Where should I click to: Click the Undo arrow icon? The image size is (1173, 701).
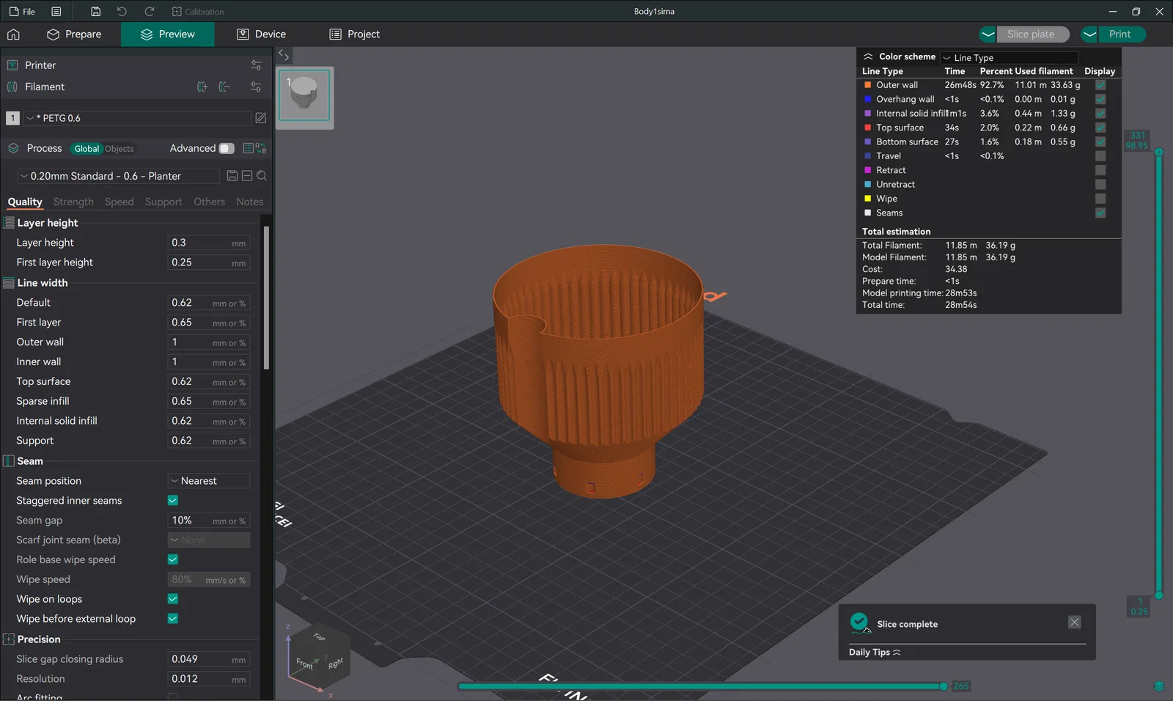pos(122,12)
